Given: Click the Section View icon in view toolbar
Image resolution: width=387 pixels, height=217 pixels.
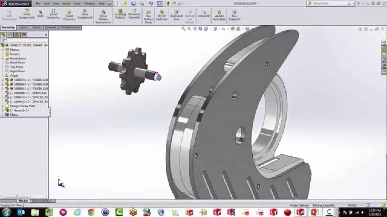Looking at the screenshot, I should pyautogui.click(x=200, y=29).
